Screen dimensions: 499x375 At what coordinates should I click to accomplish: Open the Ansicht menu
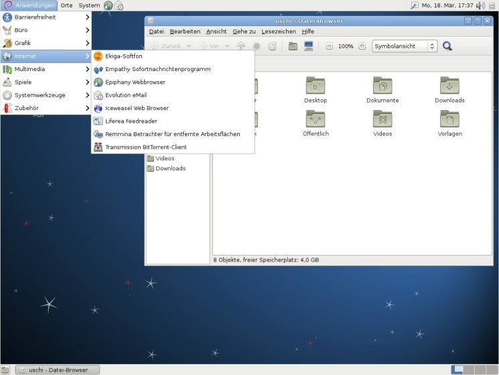pos(216,32)
